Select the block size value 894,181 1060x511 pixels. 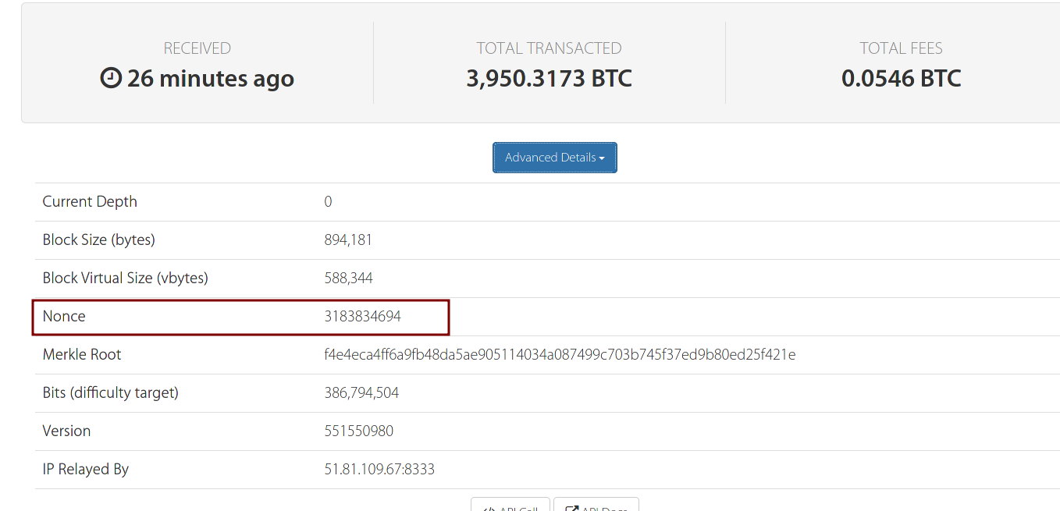[x=348, y=240]
